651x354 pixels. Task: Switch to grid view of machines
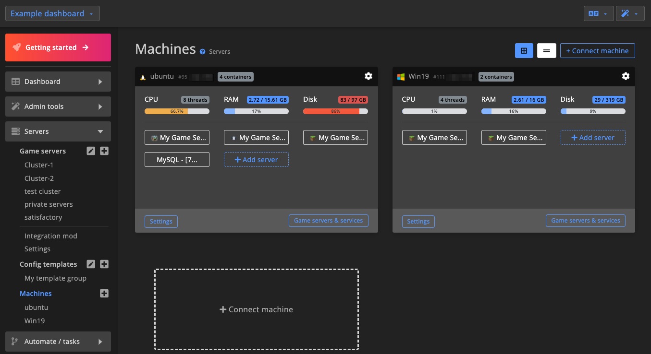(x=524, y=51)
